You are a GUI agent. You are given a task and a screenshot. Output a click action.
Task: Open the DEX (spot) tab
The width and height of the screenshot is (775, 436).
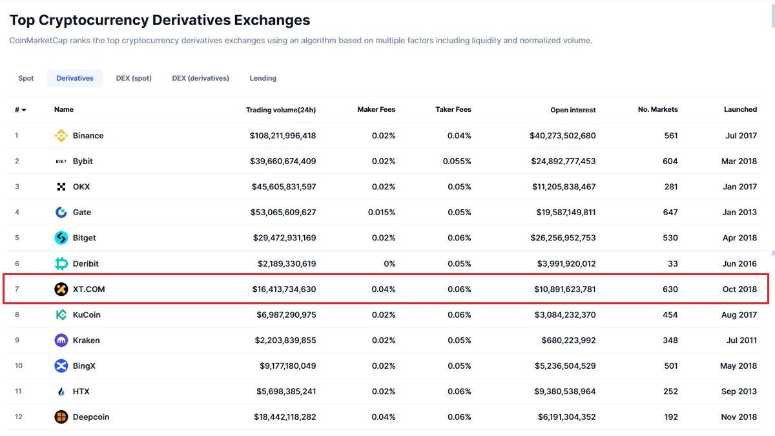click(134, 78)
